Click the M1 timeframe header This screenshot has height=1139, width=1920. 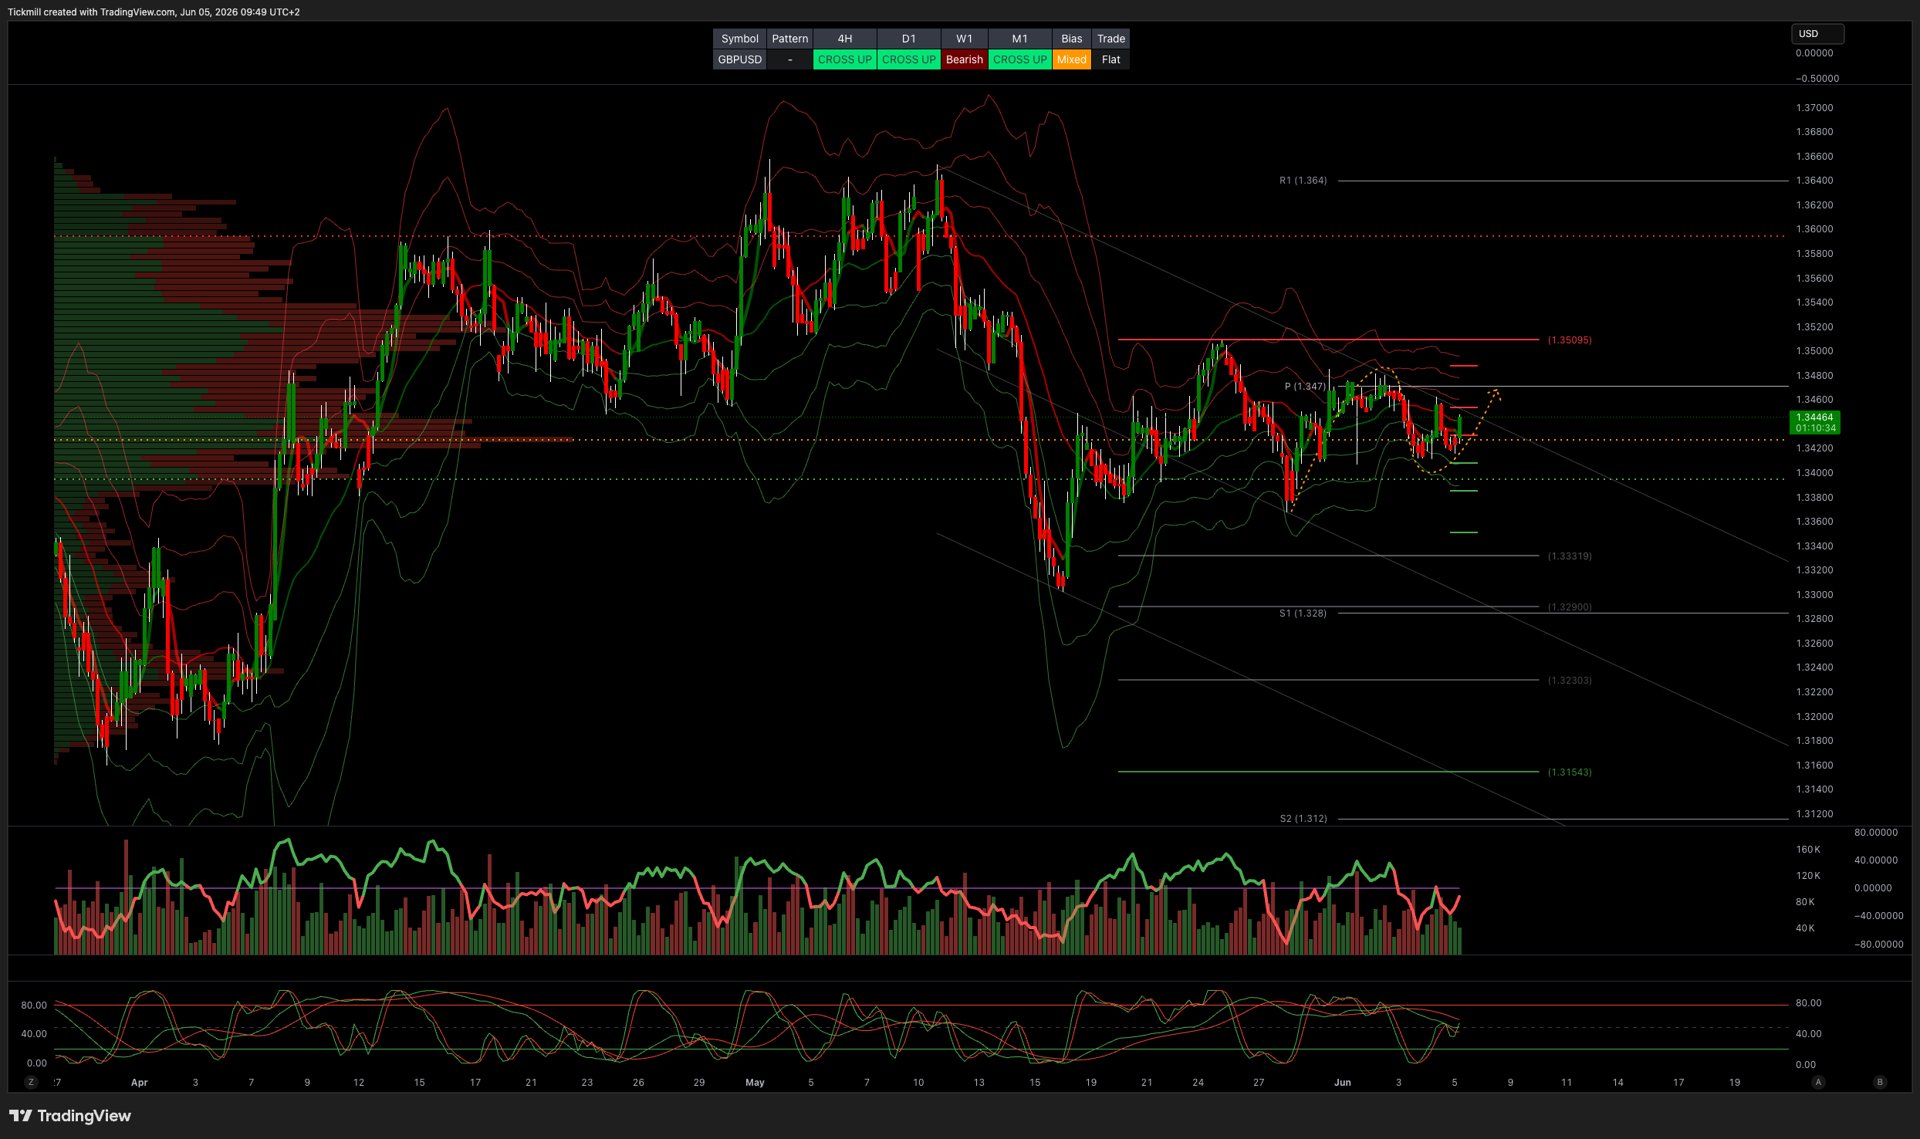point(1019,39)
